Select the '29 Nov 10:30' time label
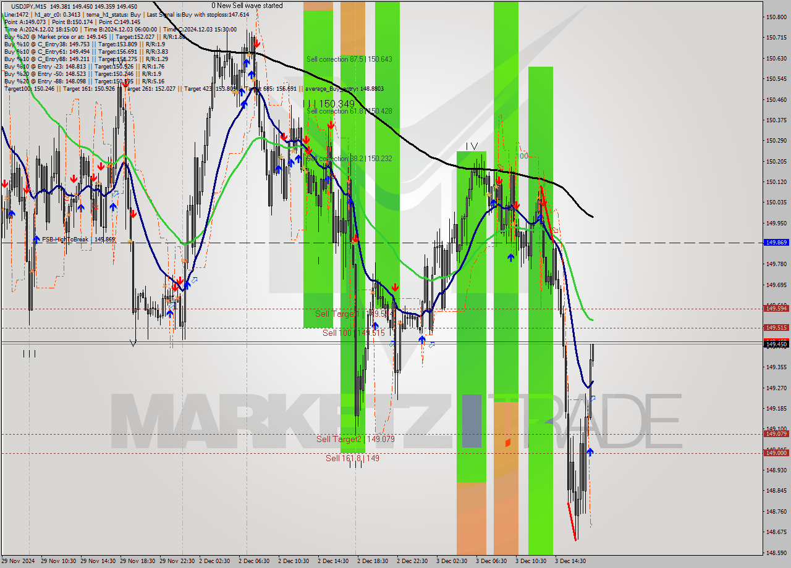791x568 pixels. (59, 561)
